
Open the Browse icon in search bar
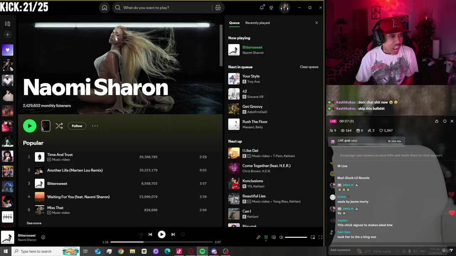(x=218, y=7)
